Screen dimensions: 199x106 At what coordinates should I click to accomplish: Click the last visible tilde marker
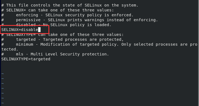pos(3,103)
